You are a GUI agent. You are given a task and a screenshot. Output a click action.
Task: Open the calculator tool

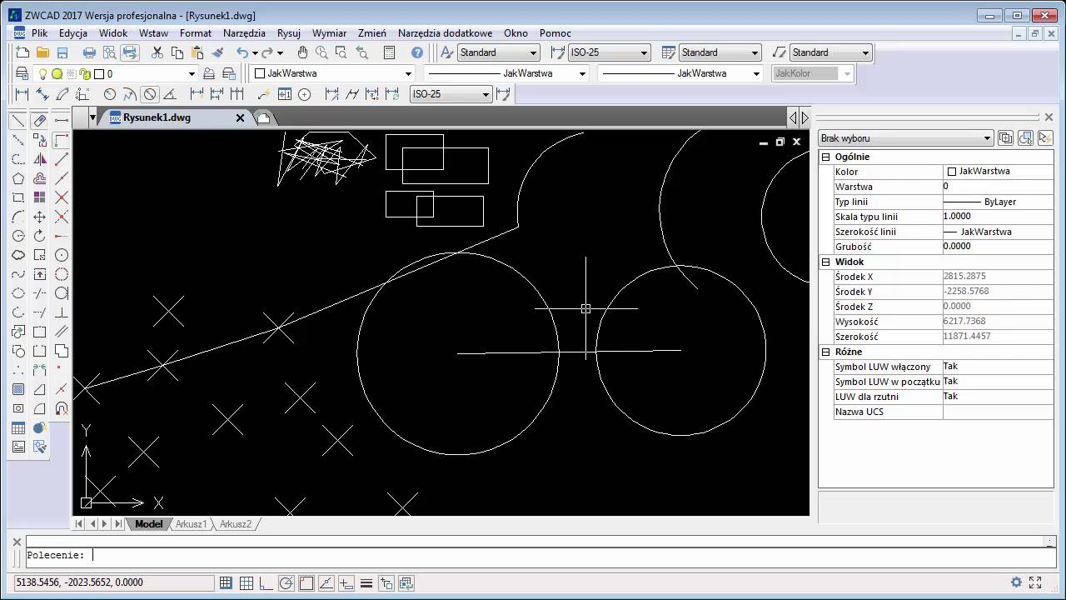click(x=389, y=52)
